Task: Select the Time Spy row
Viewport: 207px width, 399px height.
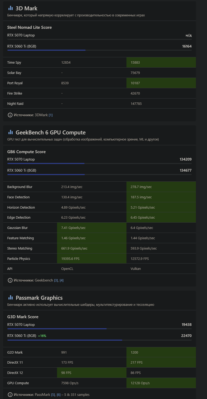Action: (100, 62)
